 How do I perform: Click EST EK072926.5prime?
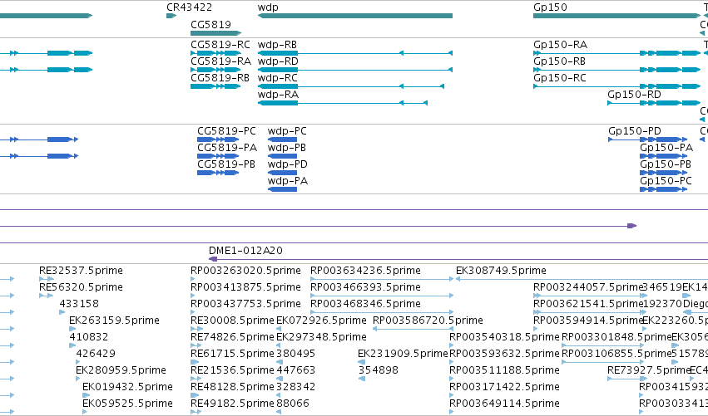point(321,321)
